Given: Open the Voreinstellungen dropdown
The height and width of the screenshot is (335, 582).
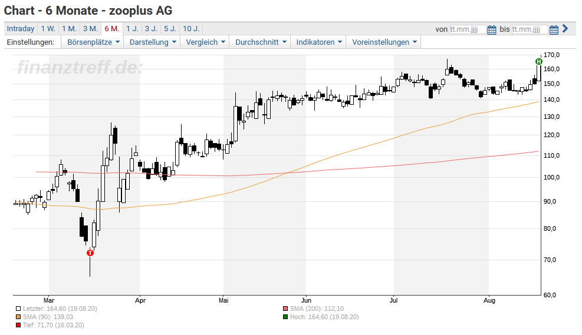Looking at the screenshot, I should 384,42.
